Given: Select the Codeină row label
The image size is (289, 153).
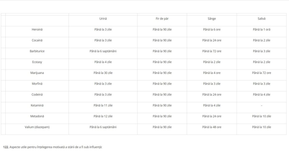Looking at the screenshot, I should click(x=37, y=95).
